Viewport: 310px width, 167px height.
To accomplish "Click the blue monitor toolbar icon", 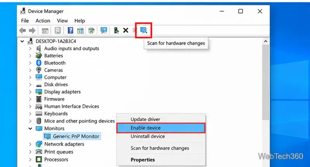I will click(104, 31).
